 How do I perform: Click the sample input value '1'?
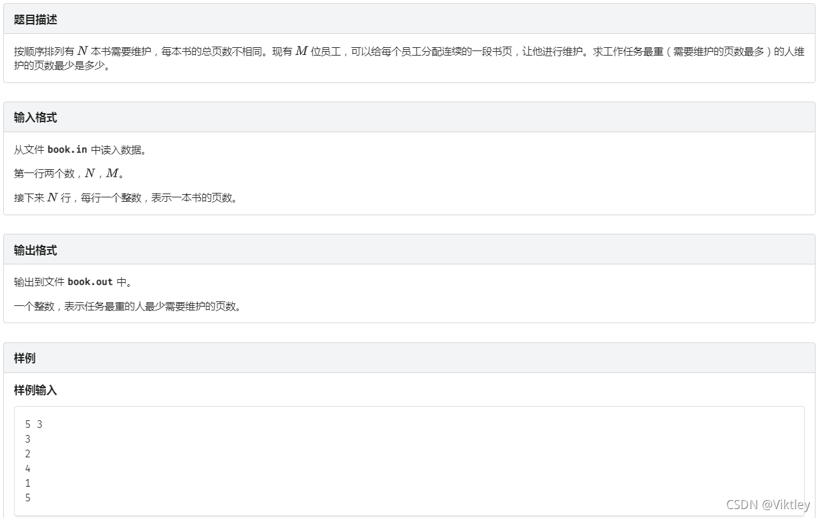pos(28,484)
